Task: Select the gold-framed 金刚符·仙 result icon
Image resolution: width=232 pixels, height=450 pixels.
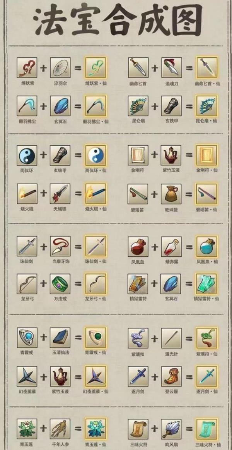Action: pos(207,155)
